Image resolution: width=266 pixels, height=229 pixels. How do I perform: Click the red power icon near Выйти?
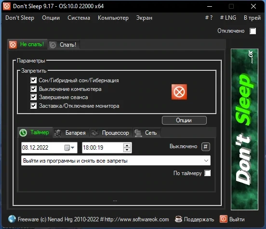tap(224, 219)
